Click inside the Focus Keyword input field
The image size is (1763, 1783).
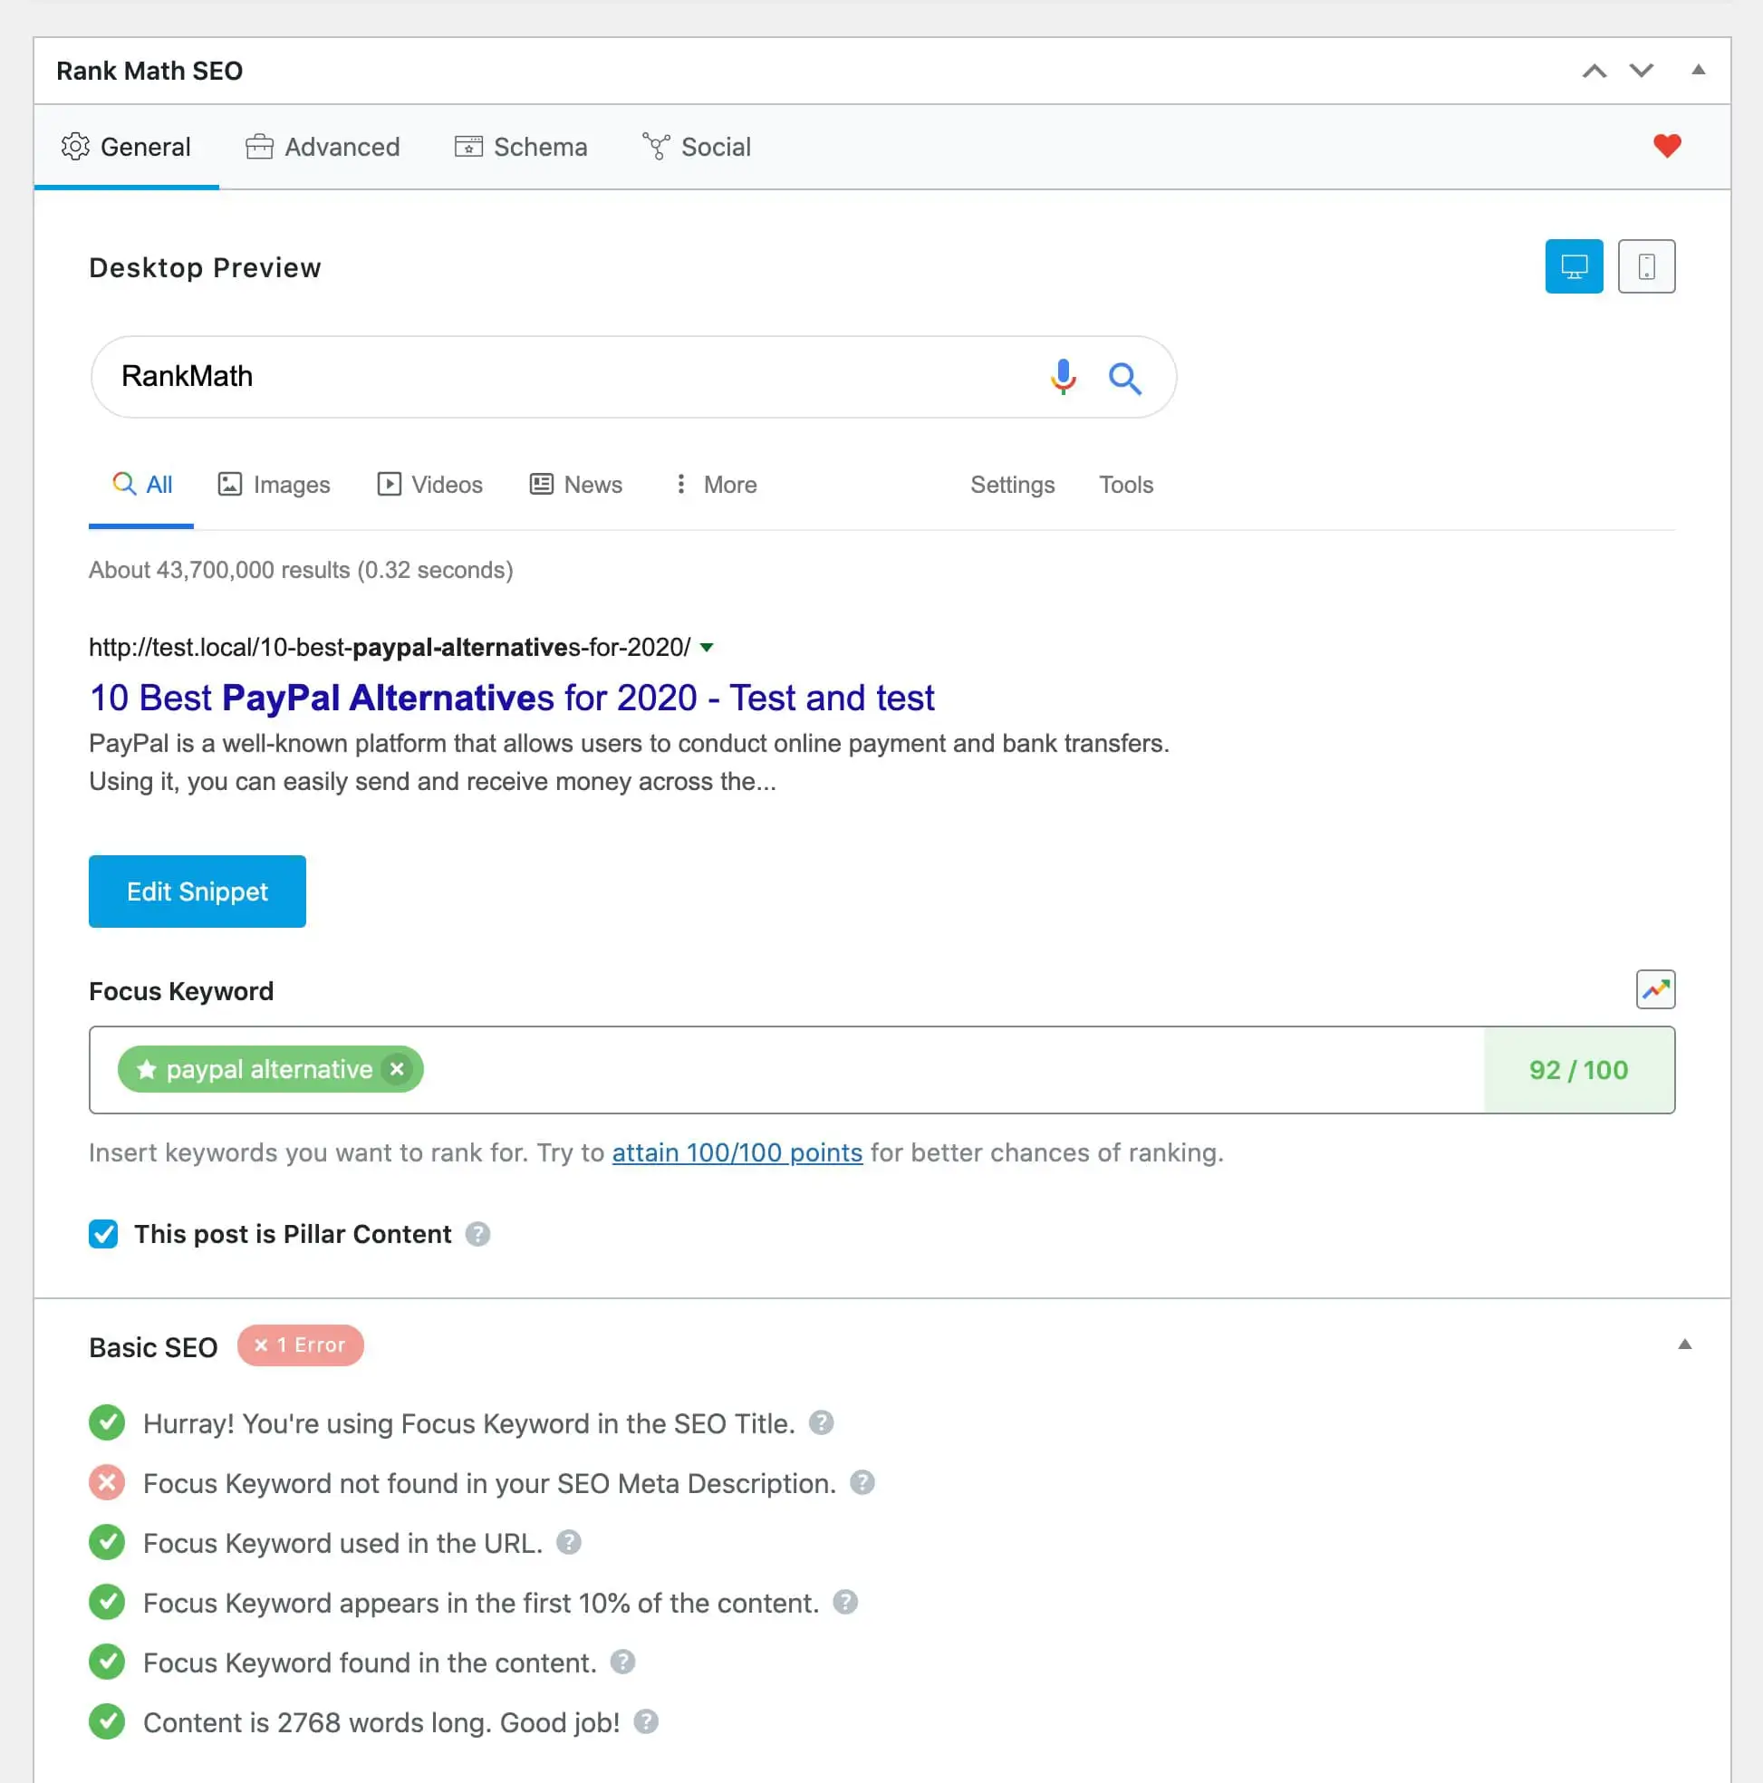pyautogui.click(x=950, y=1070)
